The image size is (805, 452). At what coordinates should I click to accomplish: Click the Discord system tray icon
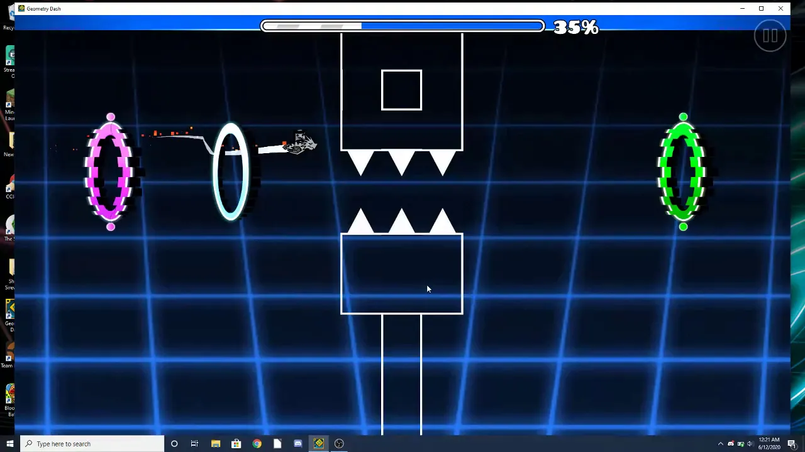point(731,444)
